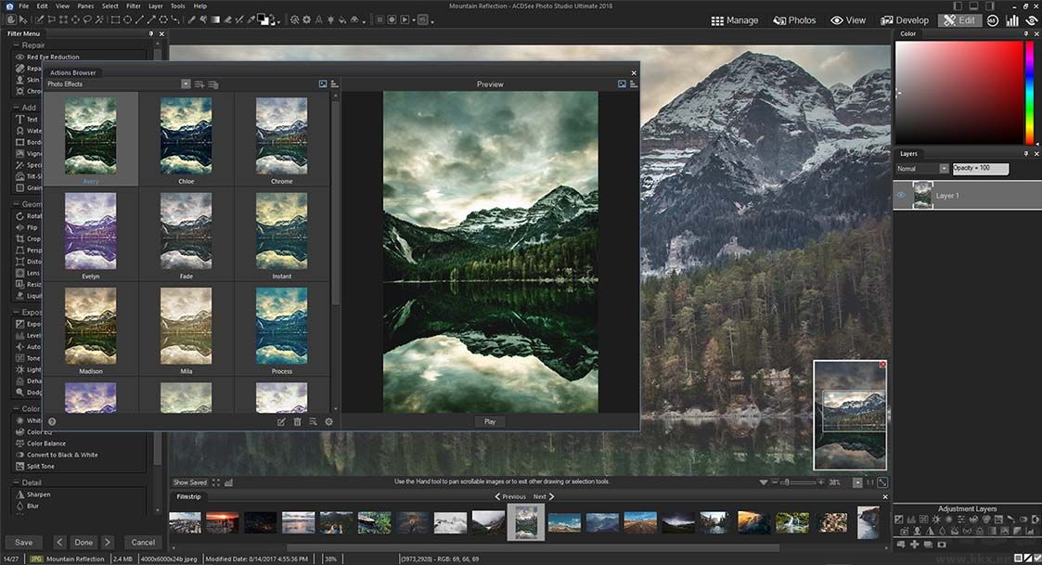Image resolution: width=1042 pixels, height=565 pixels.
Task: Switch to Develop mode
Action: click(905, 19)
